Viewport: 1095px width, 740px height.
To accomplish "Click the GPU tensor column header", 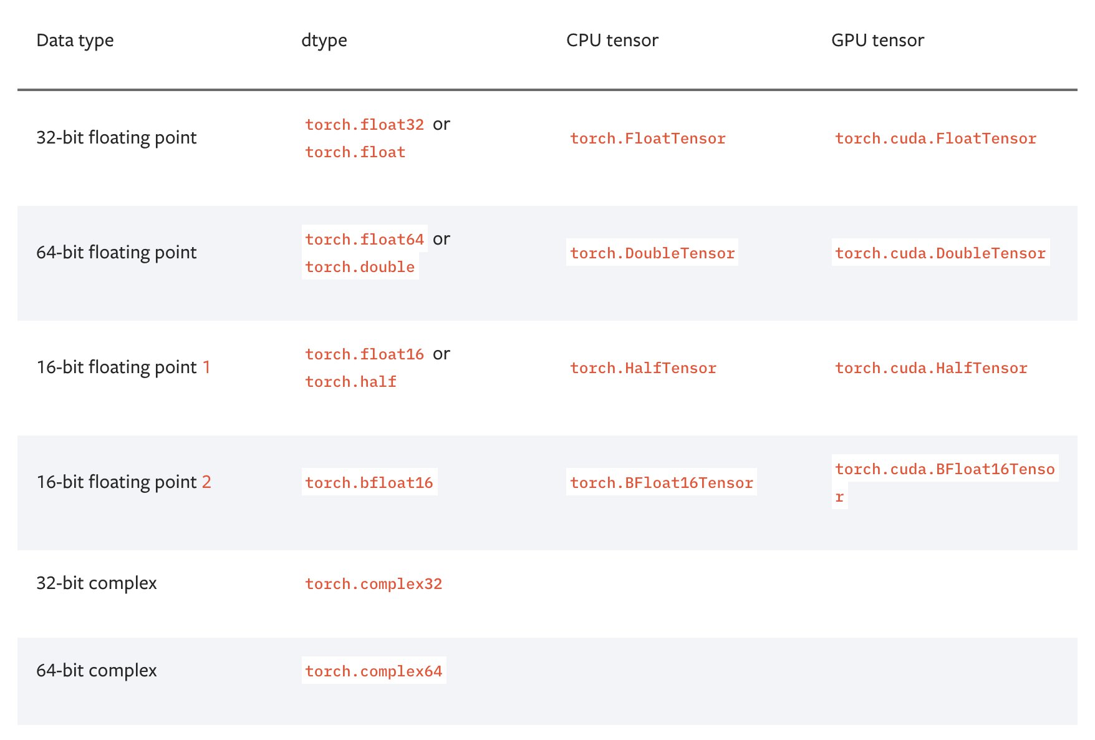I will coord(877,41).
